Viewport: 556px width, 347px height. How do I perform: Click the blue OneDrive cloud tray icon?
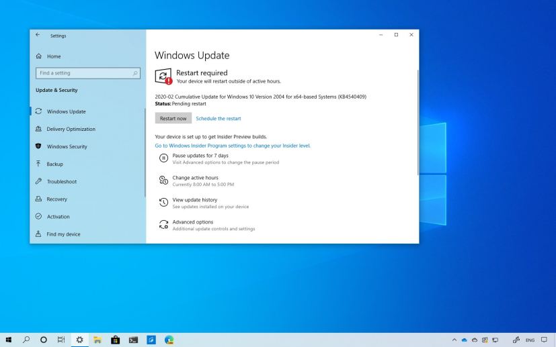coord(464,340)
